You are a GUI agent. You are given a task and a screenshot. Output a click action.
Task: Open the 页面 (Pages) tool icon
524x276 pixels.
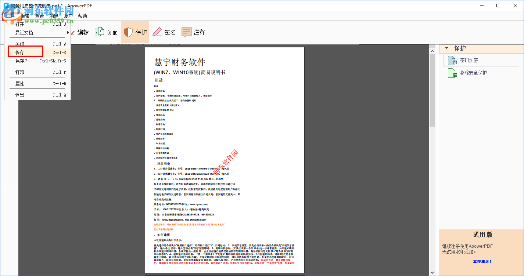[x=99, y=32]
